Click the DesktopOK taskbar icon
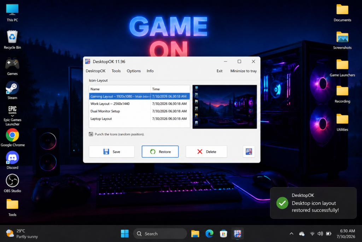This screenshot has width=362, height=242. click(237, 233)
